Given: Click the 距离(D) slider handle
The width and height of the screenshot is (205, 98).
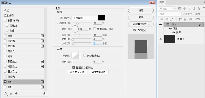Looking at the screenshot, I should 80,35.
